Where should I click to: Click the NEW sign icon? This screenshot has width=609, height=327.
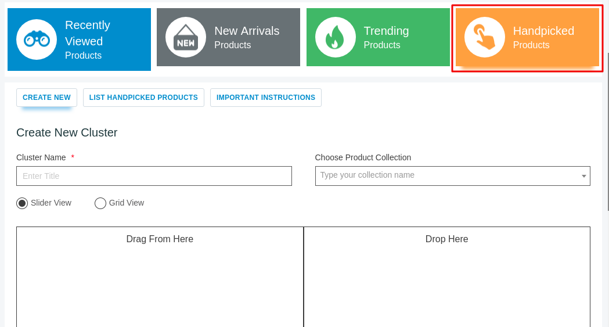click(x=186, y=37)
